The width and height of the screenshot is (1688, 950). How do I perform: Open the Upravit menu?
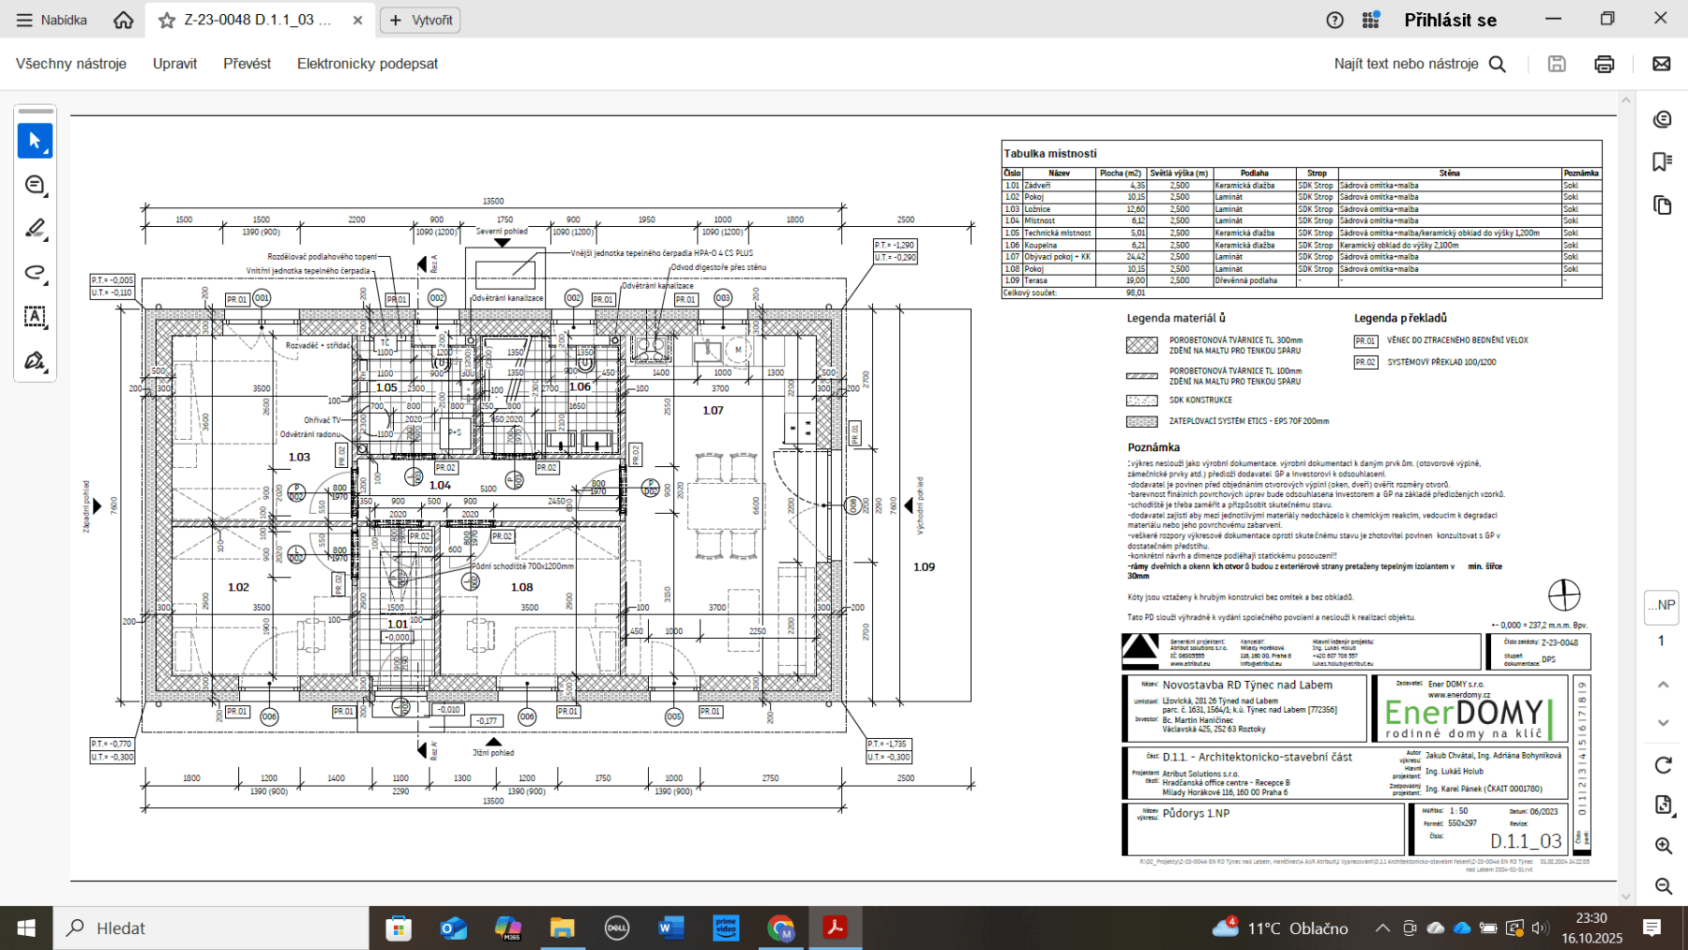tap(175, 64)
